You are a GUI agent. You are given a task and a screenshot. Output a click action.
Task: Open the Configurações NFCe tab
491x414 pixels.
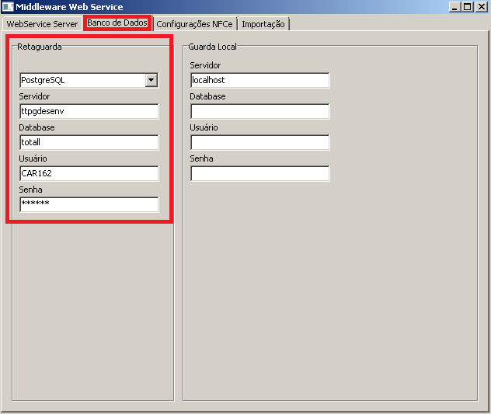pyautogui.click(x=194, y=24)
